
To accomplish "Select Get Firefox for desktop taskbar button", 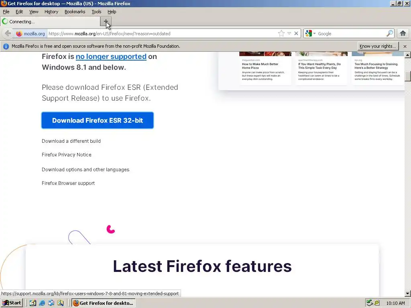I will click(104, 303).
